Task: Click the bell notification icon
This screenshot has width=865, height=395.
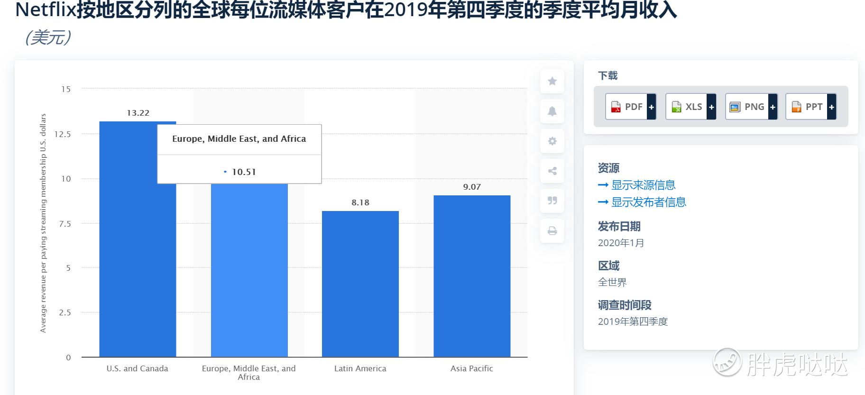Action: (552, 111)
